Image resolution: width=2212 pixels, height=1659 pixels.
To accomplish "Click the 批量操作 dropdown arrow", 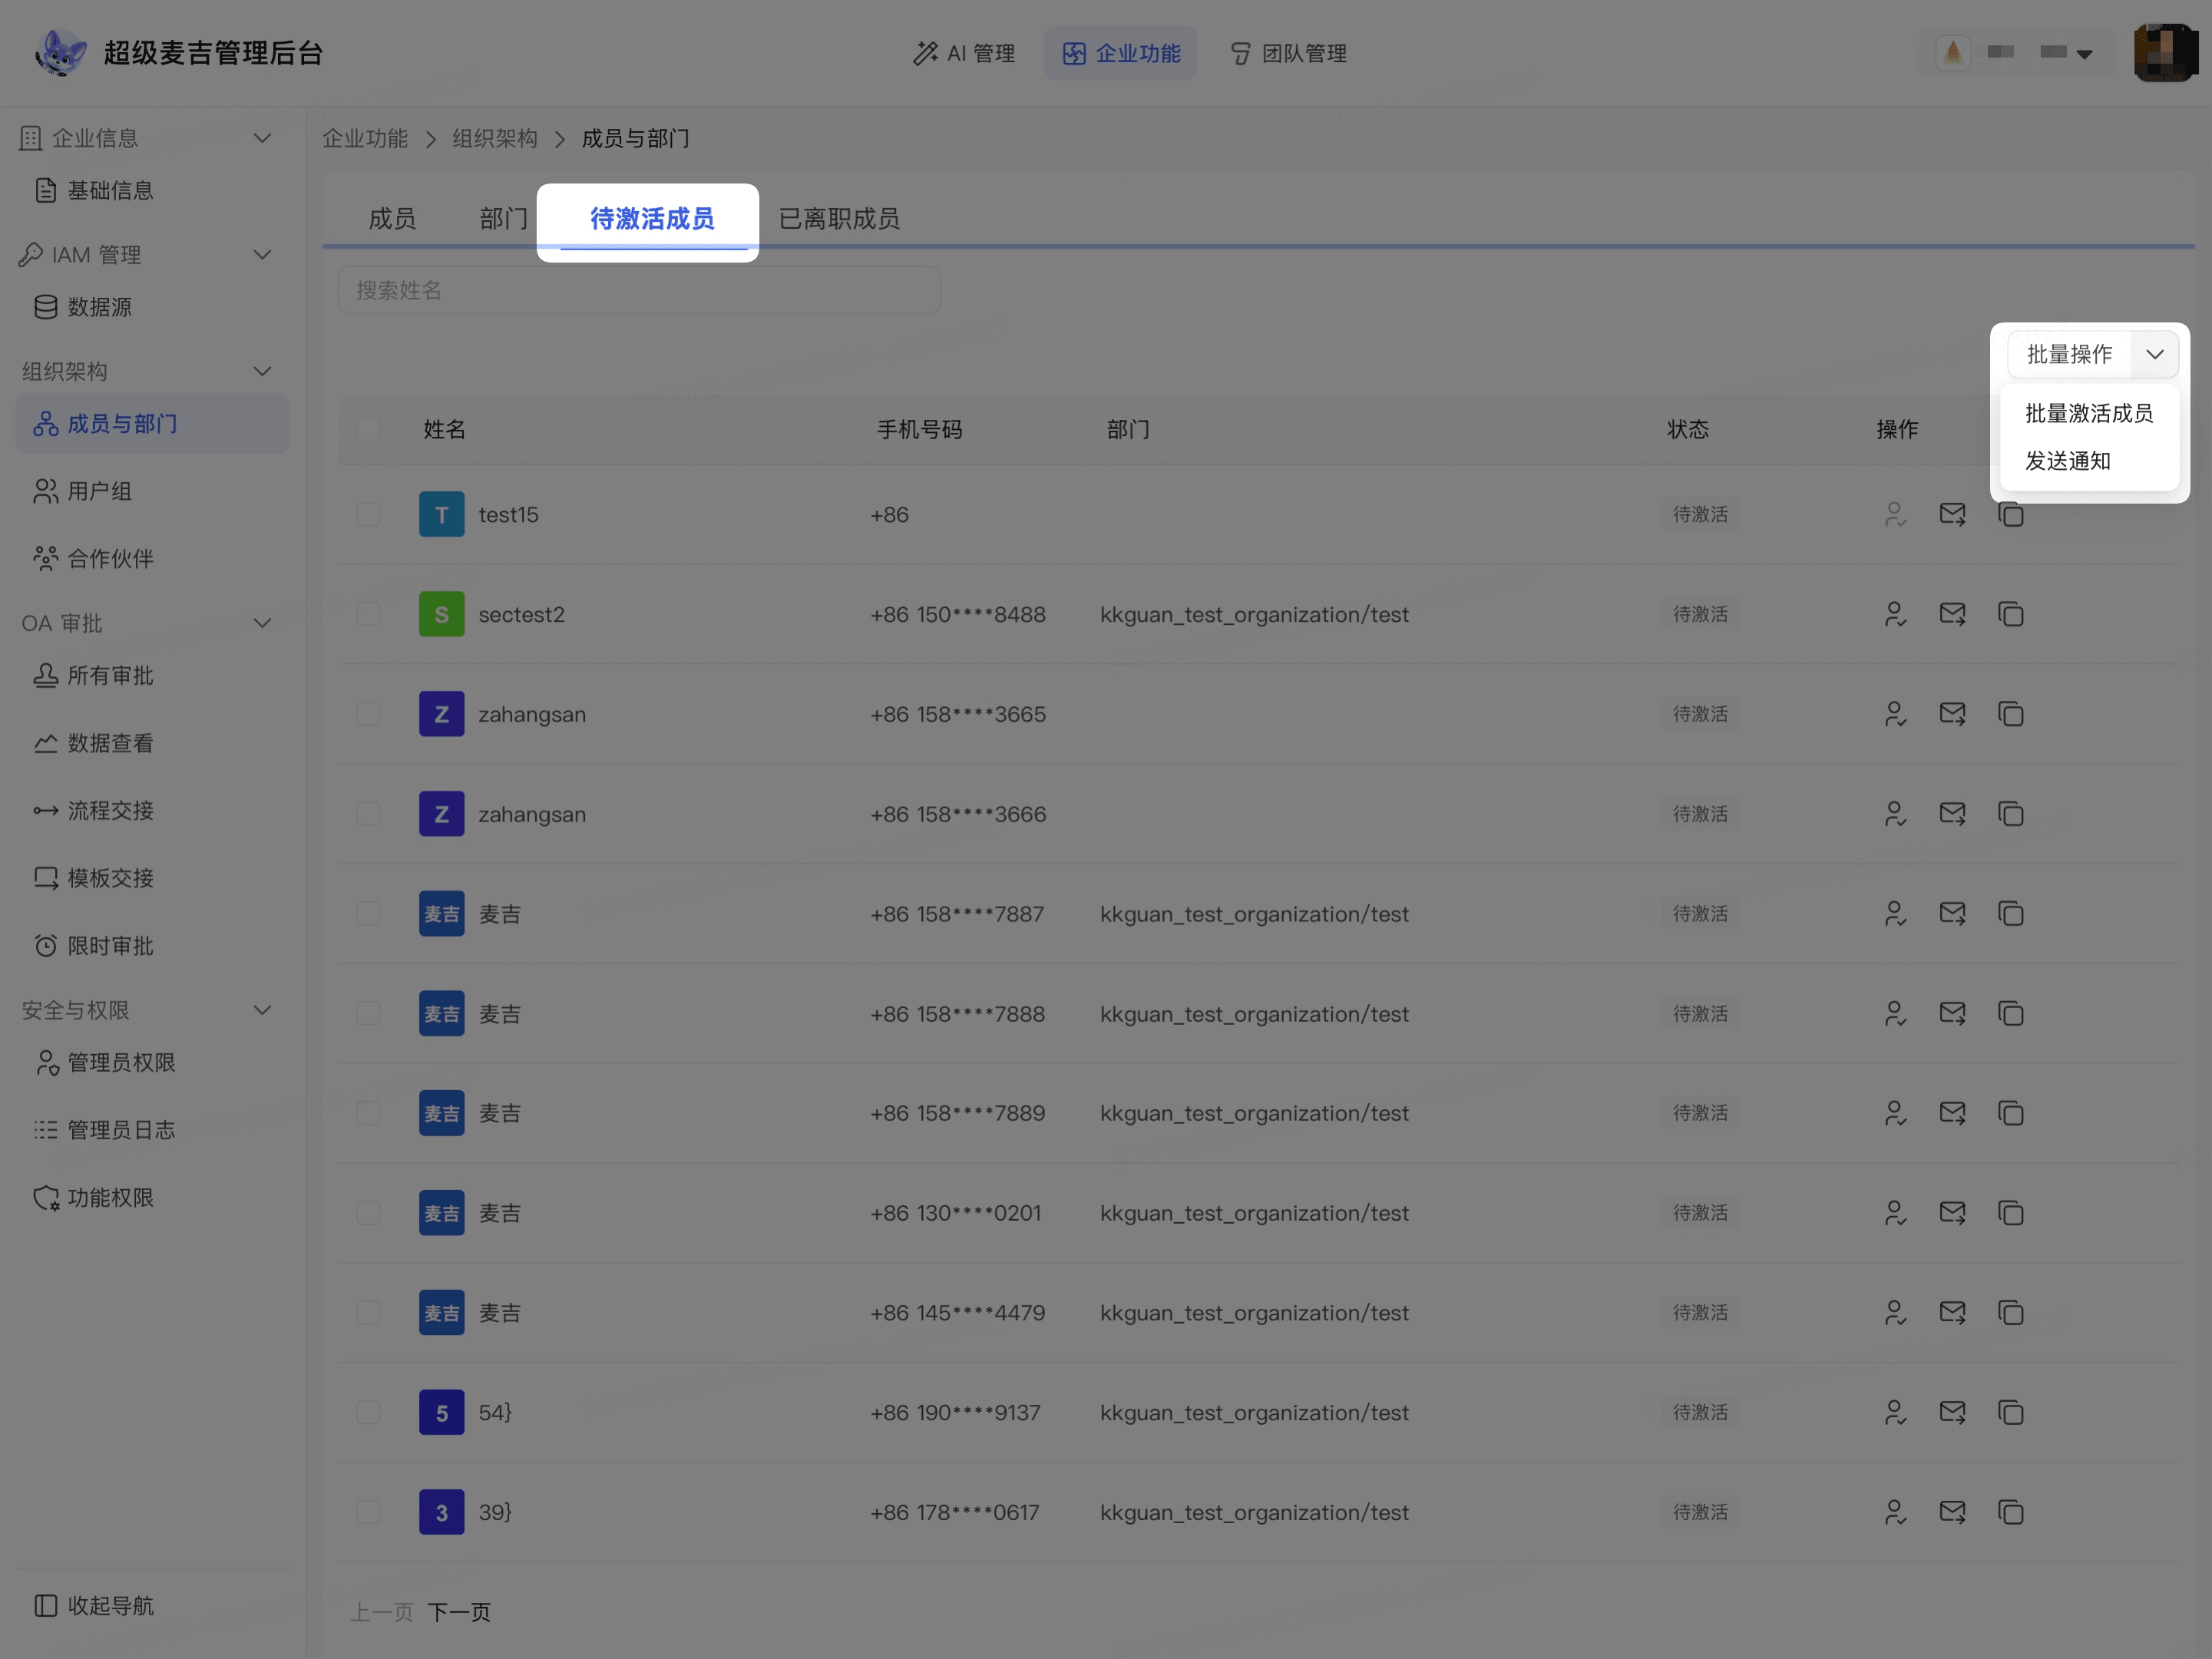I will pos(2154,354).
